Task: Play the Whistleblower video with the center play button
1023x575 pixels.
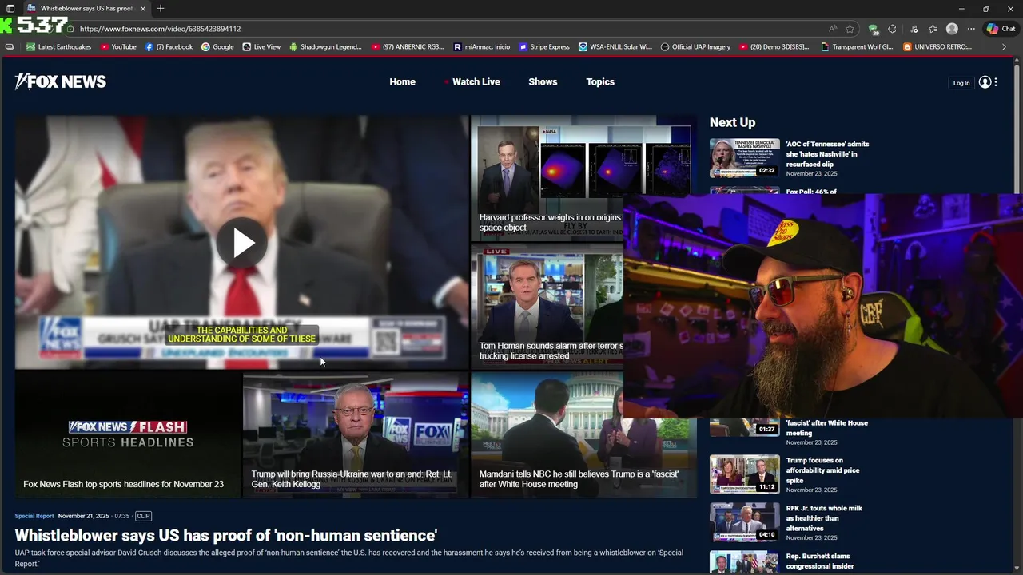Action: point(242,243)
